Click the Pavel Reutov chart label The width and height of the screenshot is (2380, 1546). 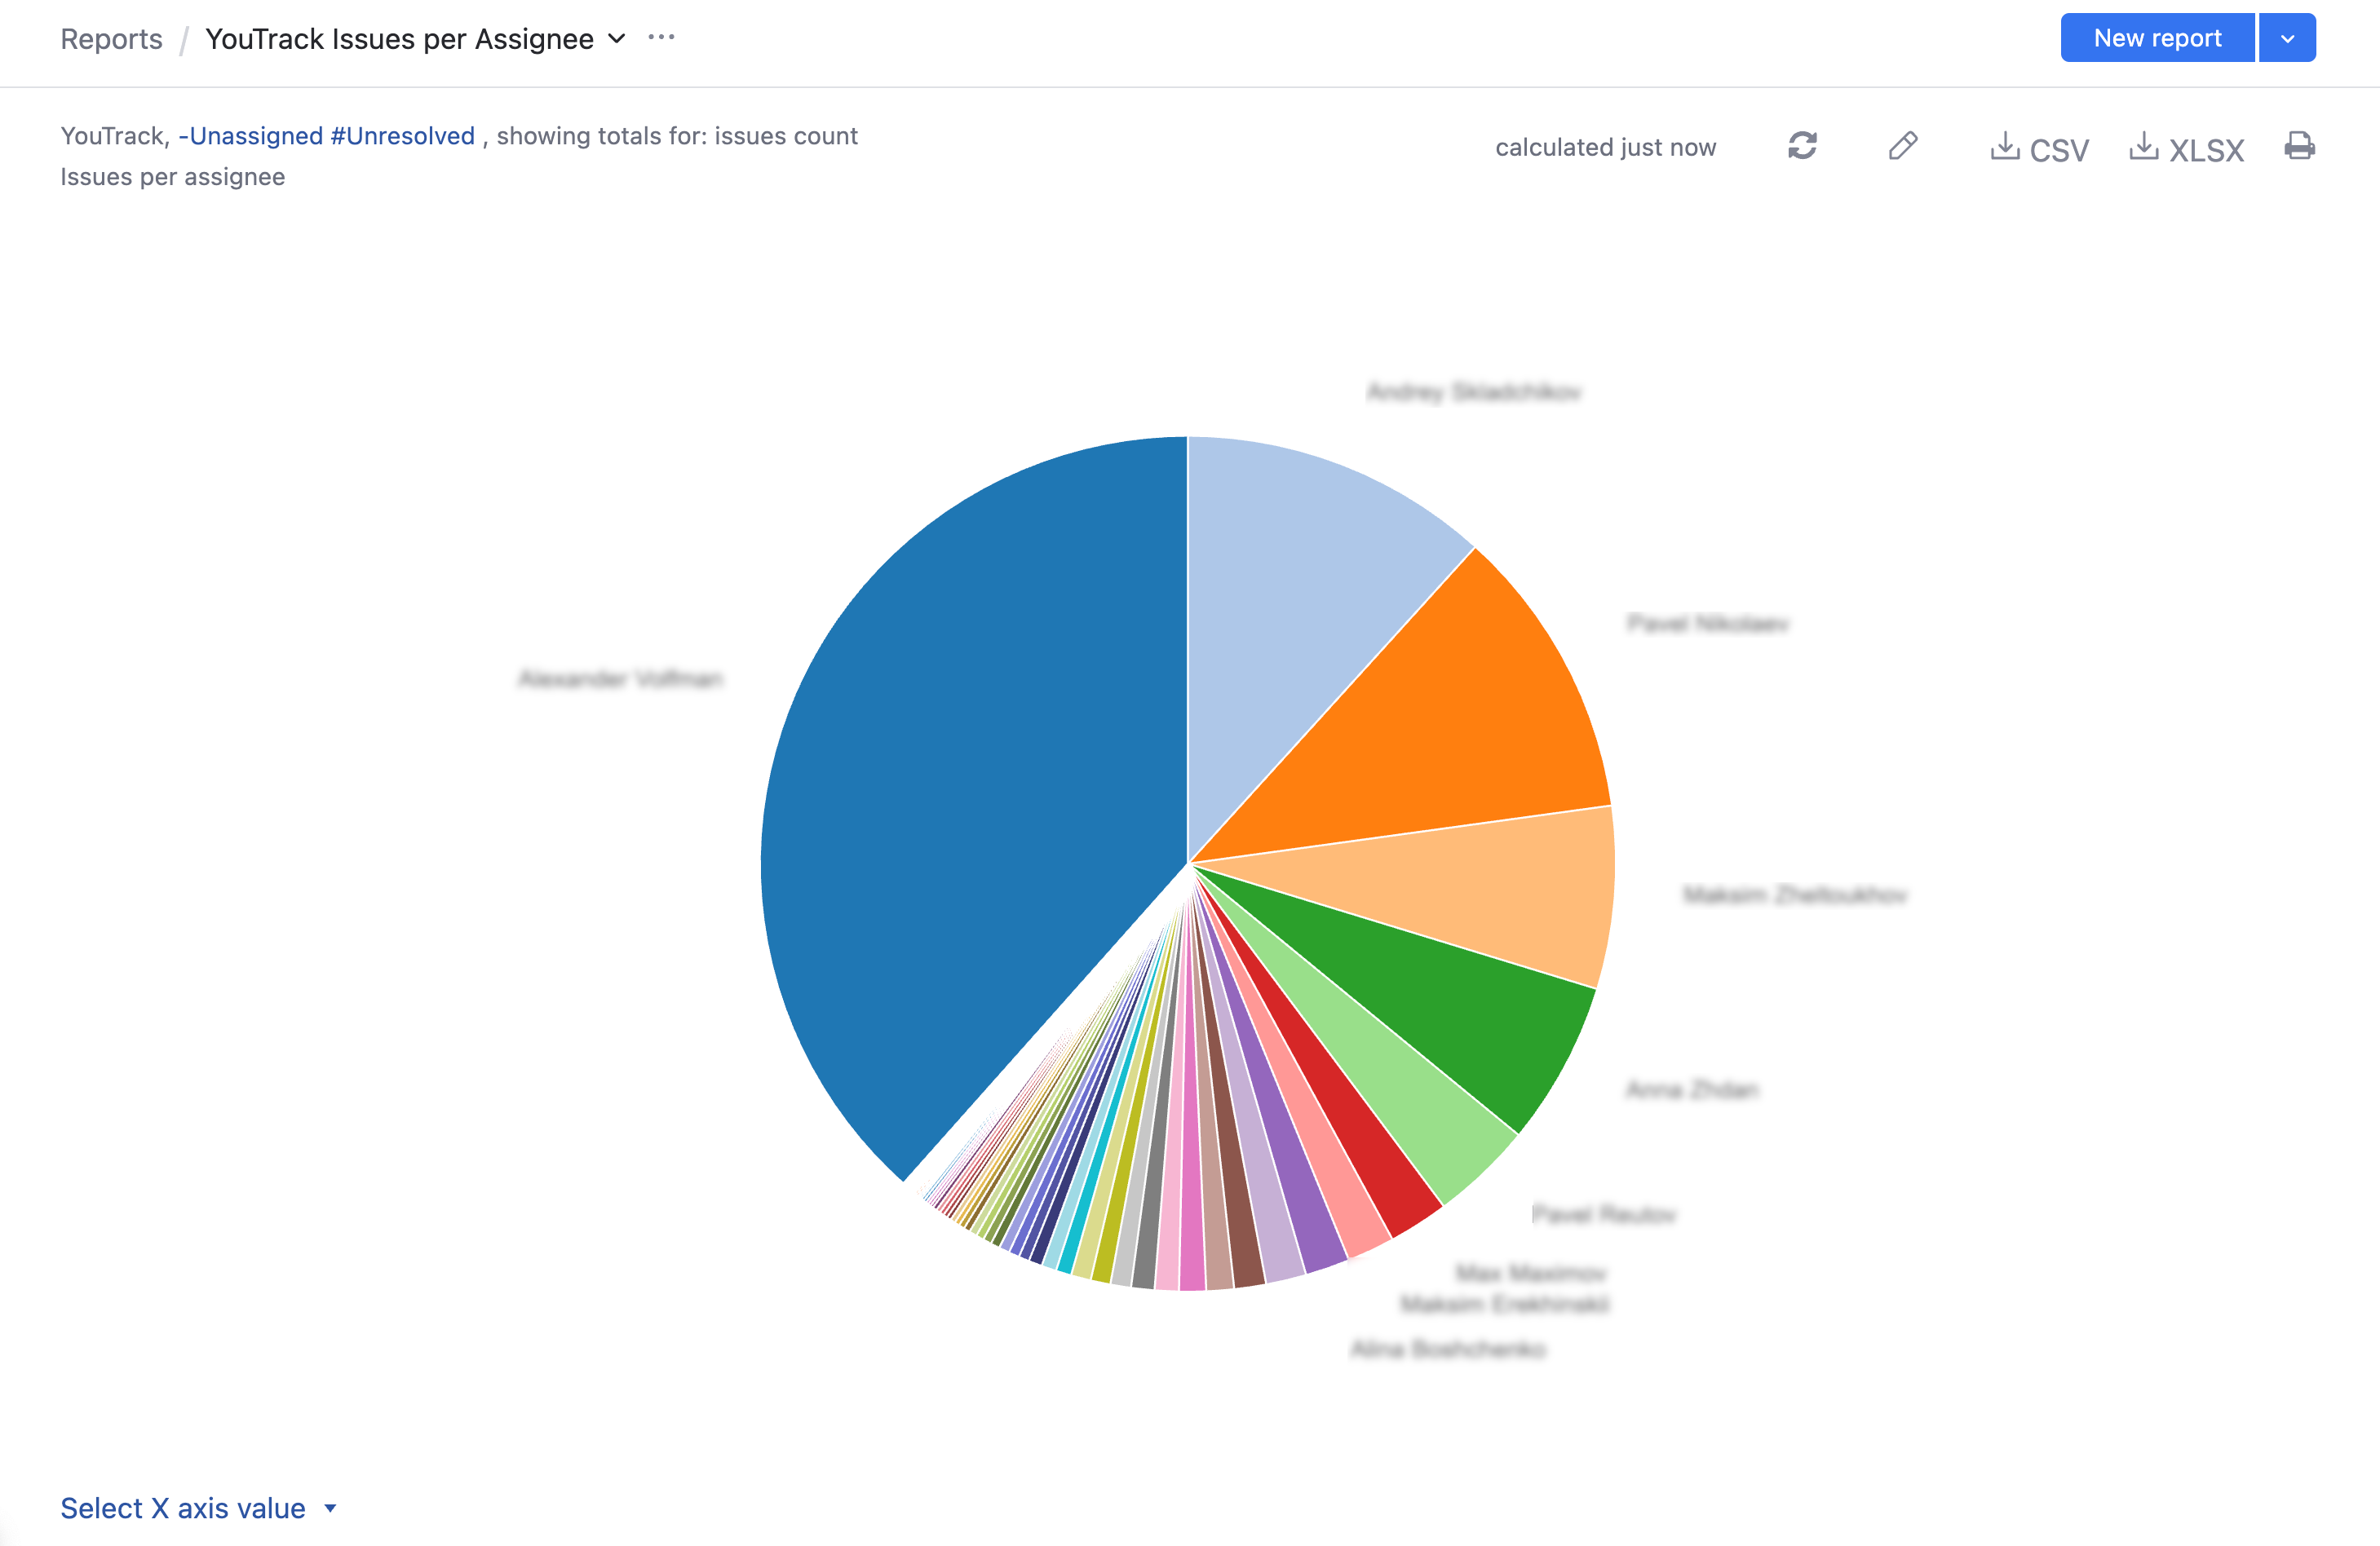[1605, 1214]
